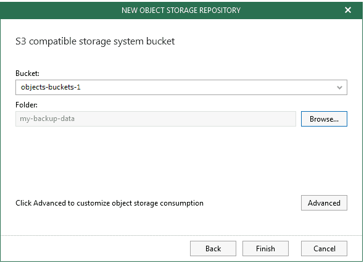Click the Browse... button beside Folder
This screenshot has height=263, width=364.
tap(324, 119)
